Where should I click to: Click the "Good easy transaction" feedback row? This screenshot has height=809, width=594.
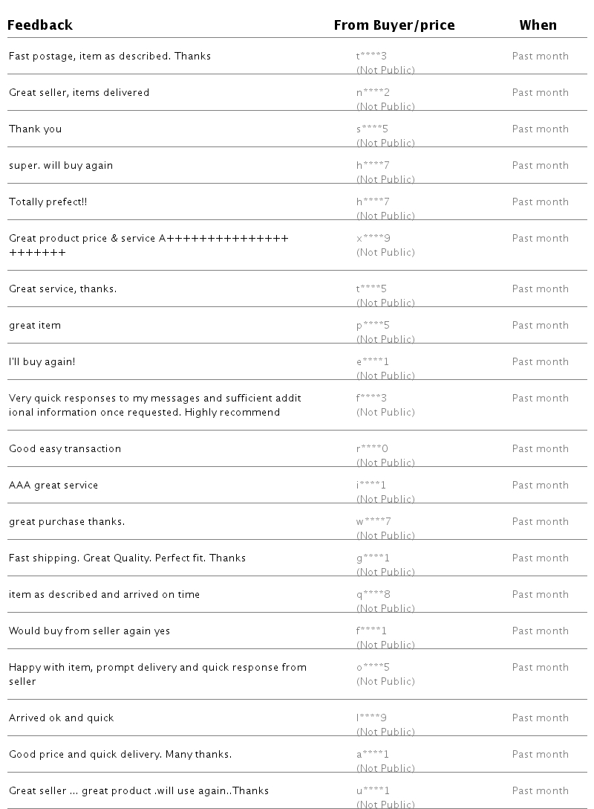click(65, 449)
